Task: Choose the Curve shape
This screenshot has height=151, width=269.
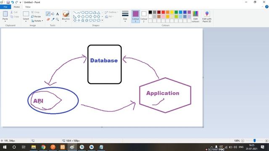Action: pyautogui.click(x=79, y=13)
